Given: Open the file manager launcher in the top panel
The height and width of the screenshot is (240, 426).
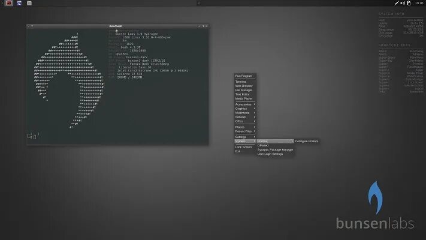Looking at the screenshot, I should coord(29,3).
